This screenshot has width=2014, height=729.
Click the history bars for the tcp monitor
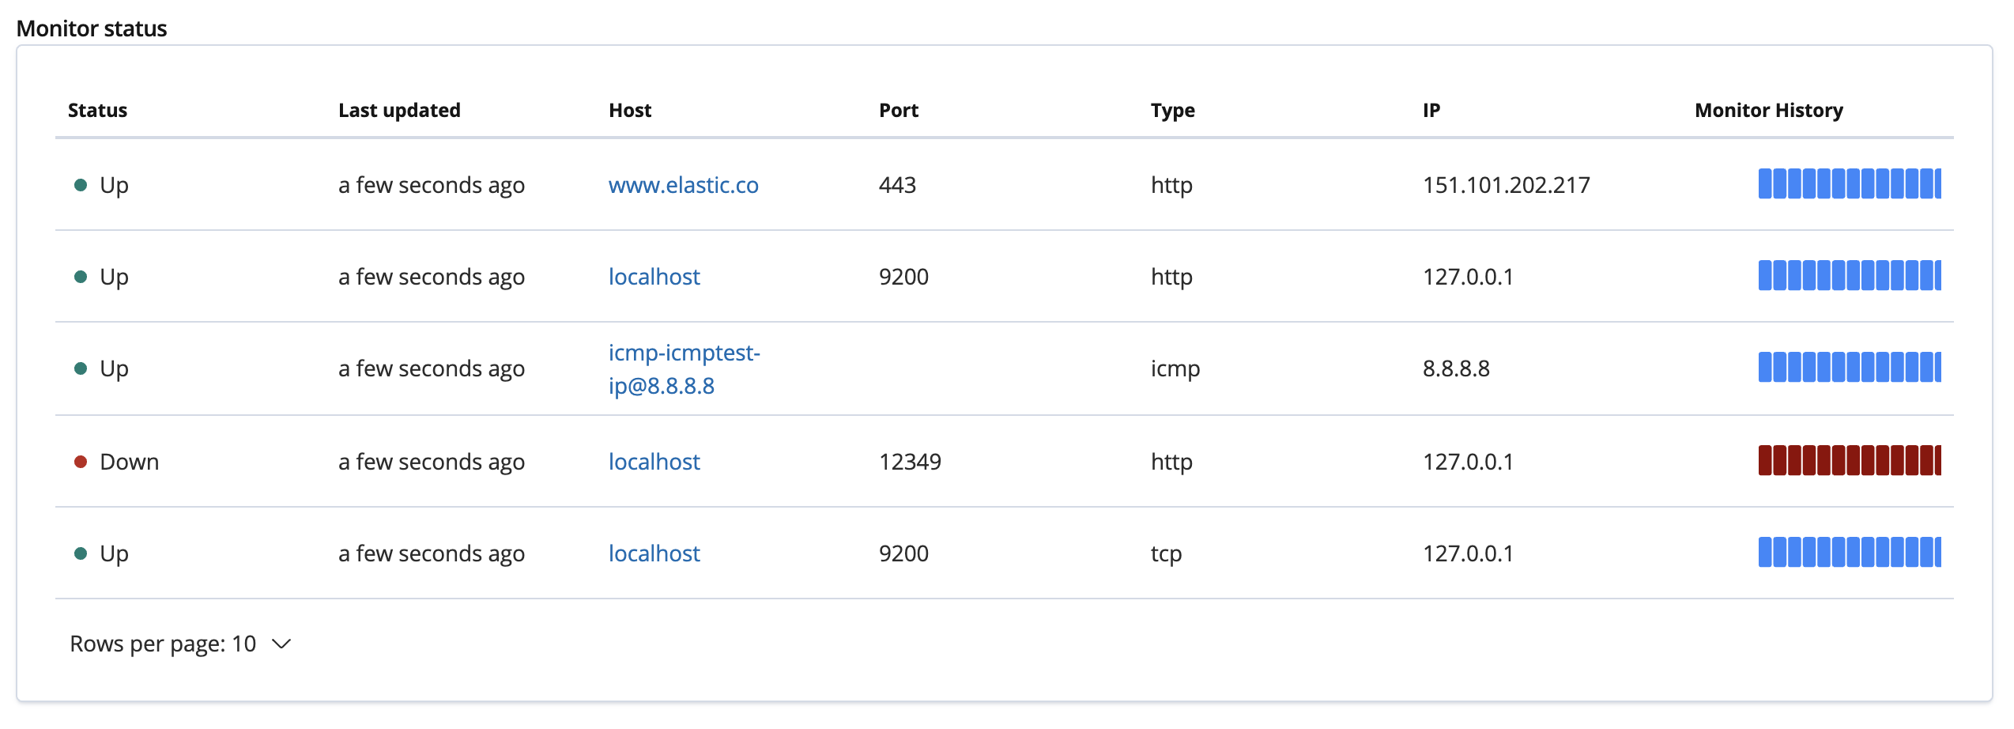pyautogui.click(x=1849, y=552)
